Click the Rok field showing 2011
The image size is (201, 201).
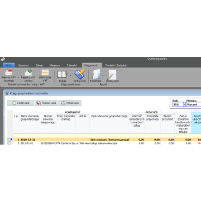point(178,104)
